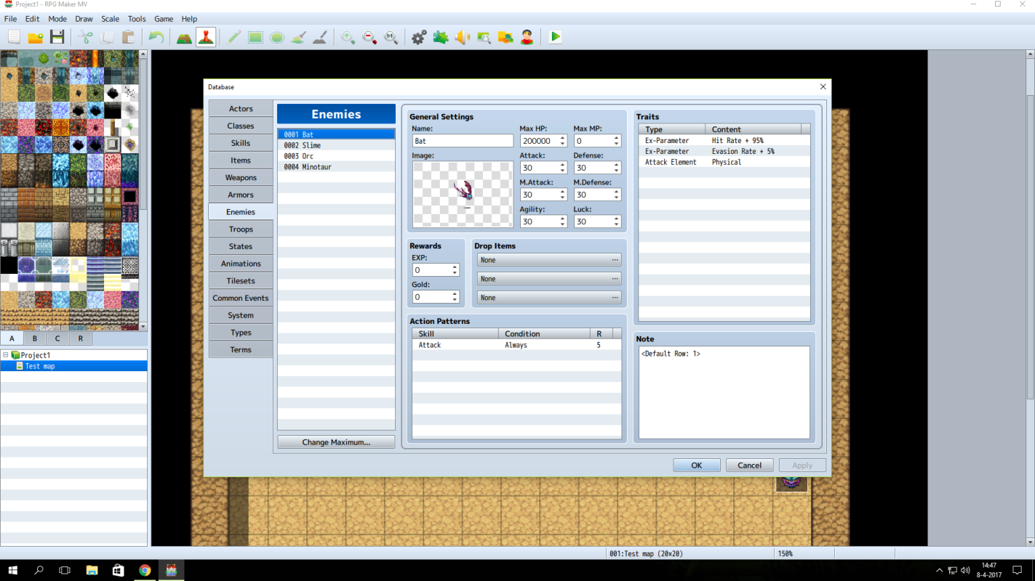This screenshot has width=1035, height=581.
Task: Click the Zoom Out magnifier icon
Action: (369, 37)
